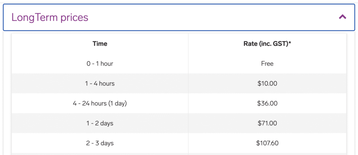Select the 2 - 3 days time cell

(100, 143)
